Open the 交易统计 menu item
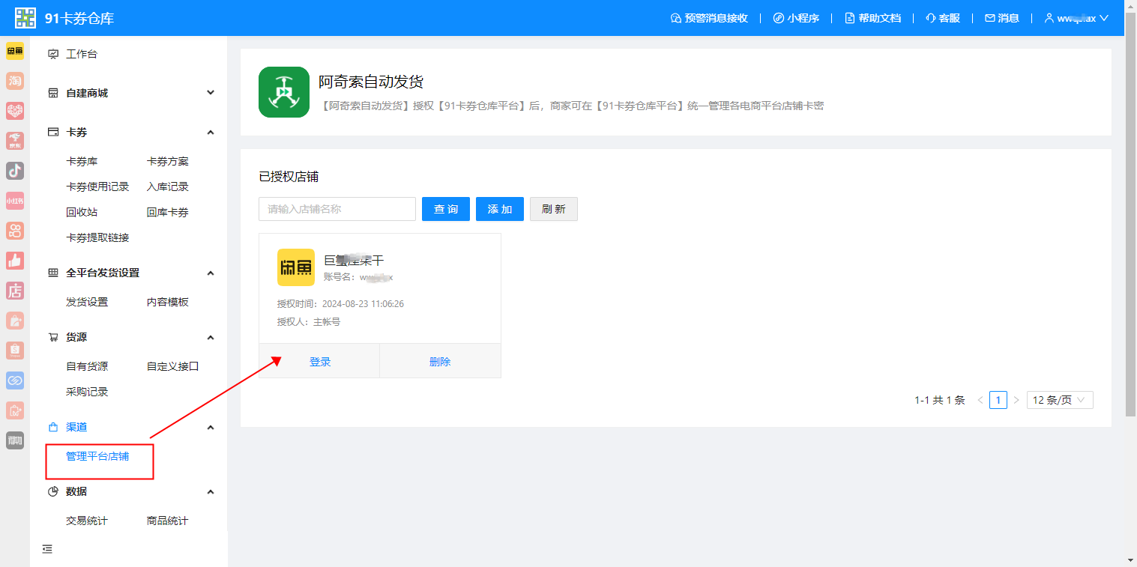This screenshot has height=567, width=1137. pos(87,521)
